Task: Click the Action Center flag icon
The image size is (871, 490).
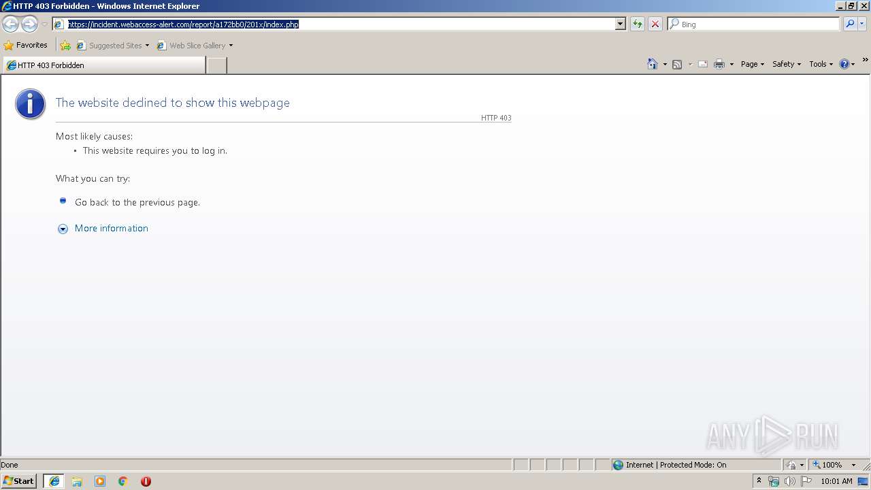Action: pos(806,481)
